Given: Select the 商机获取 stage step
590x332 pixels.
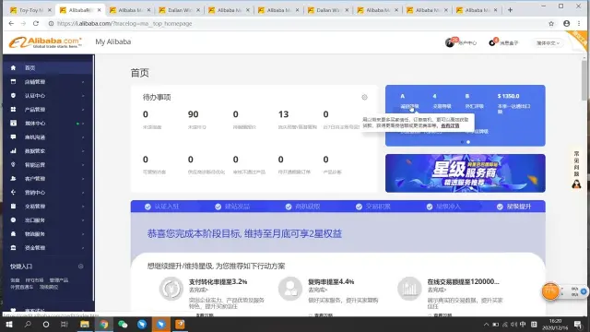Looking at the screenshot, I should click(302, 207).
